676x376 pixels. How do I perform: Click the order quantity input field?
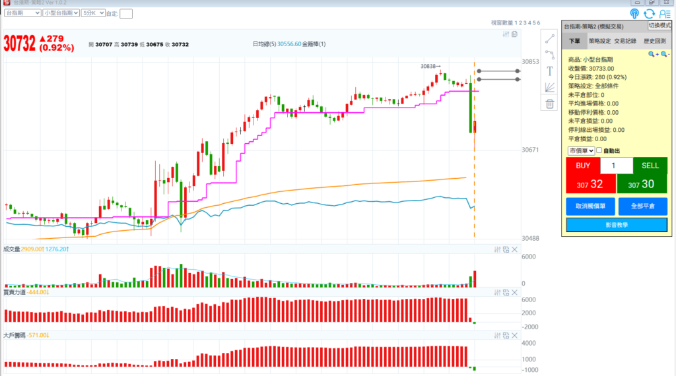[616, 166]
